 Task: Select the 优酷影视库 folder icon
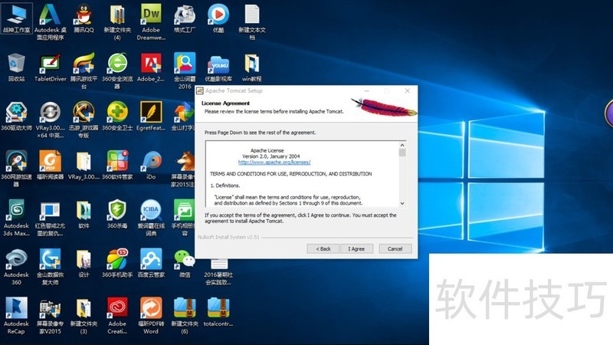pos(218,67)
